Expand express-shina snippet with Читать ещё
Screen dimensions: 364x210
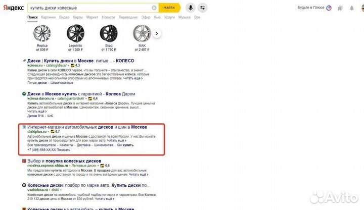click(139, 174)
